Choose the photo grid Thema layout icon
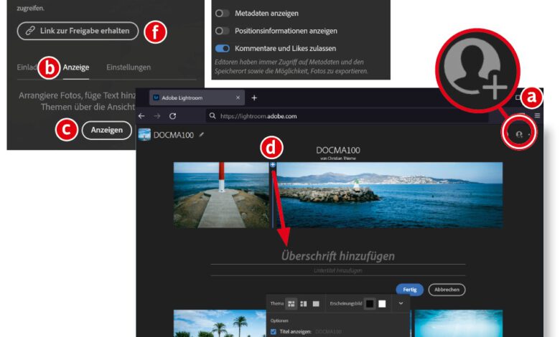The image size is (560, 337). [x=291, y=304]
